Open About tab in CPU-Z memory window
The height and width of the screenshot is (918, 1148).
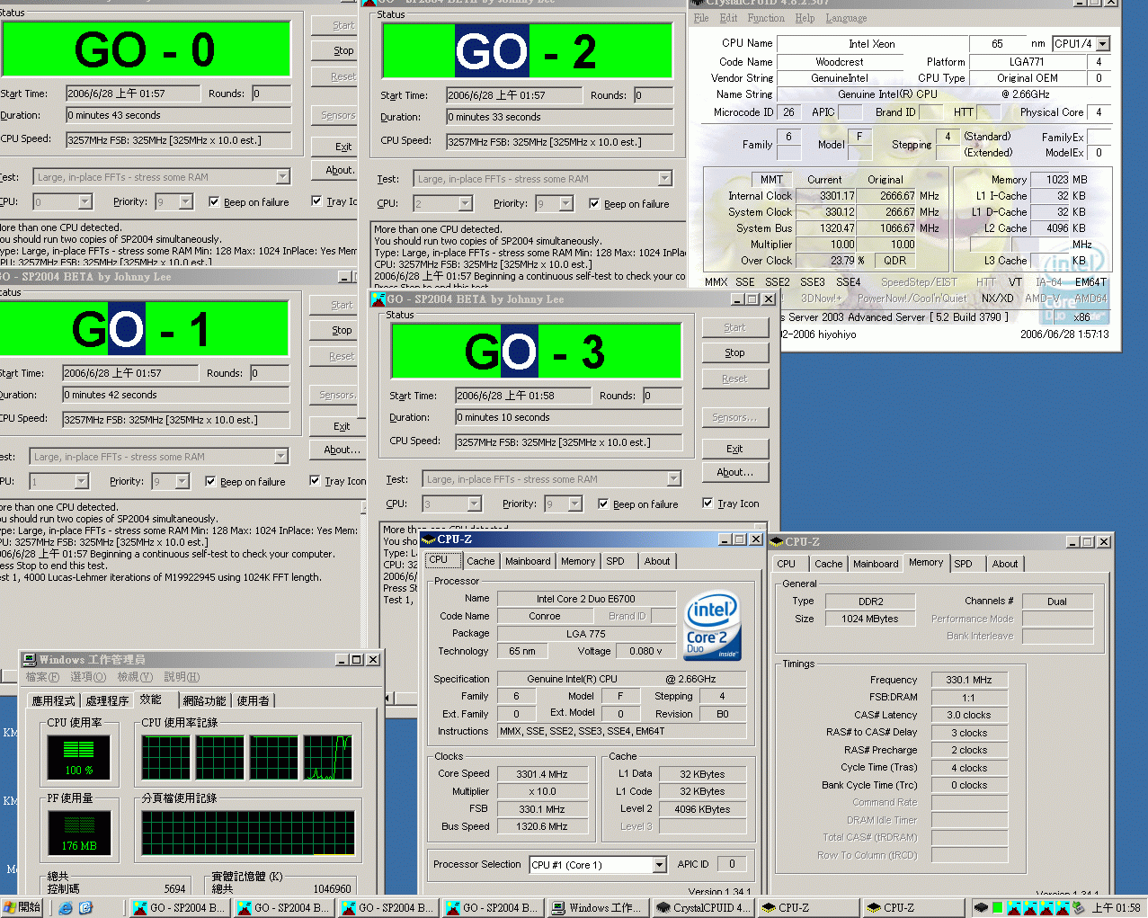click(1005, 564)
